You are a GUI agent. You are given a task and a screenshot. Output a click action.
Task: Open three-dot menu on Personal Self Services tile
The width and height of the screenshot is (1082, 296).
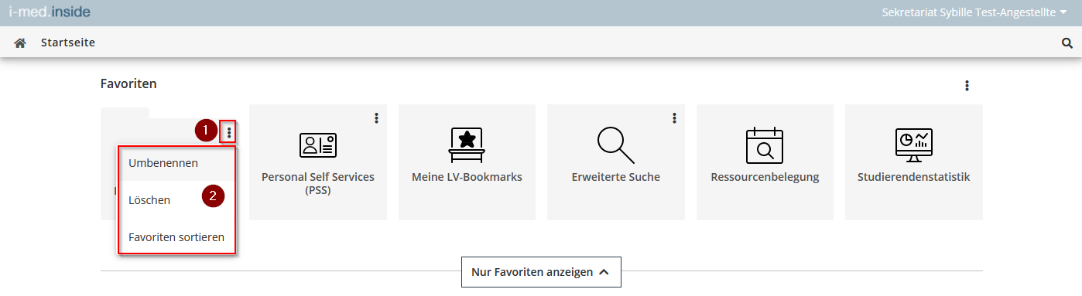point(376,117)
